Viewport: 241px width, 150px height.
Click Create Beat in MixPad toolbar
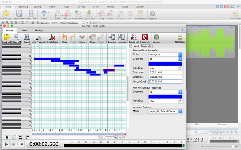89,15
